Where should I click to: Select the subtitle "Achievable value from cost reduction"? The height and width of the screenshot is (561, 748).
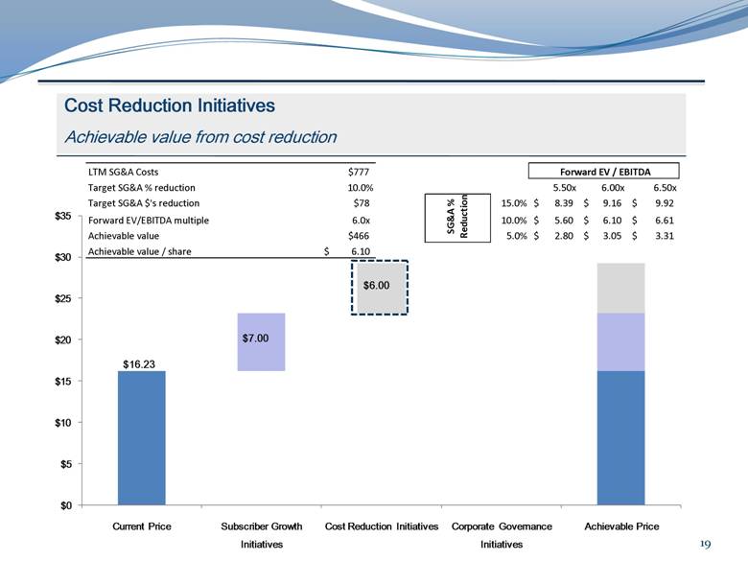pos(199,137)
